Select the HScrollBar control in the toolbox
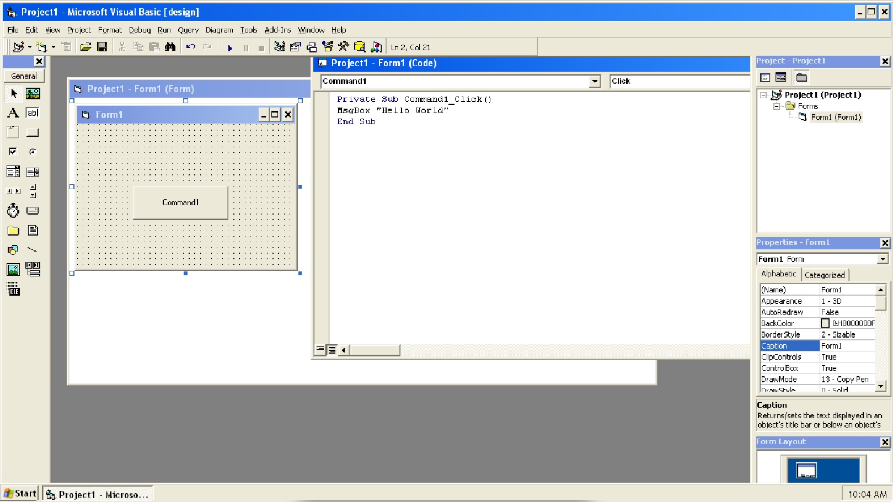The width and height of the screenshot is (893, 502). [13, 191]
